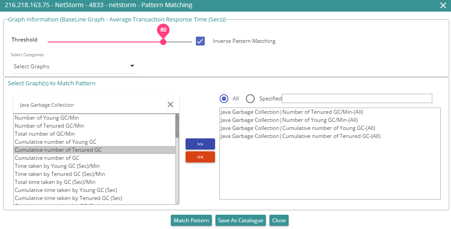
Task: Click the Close button at bottom
Action: click(279, 221)
